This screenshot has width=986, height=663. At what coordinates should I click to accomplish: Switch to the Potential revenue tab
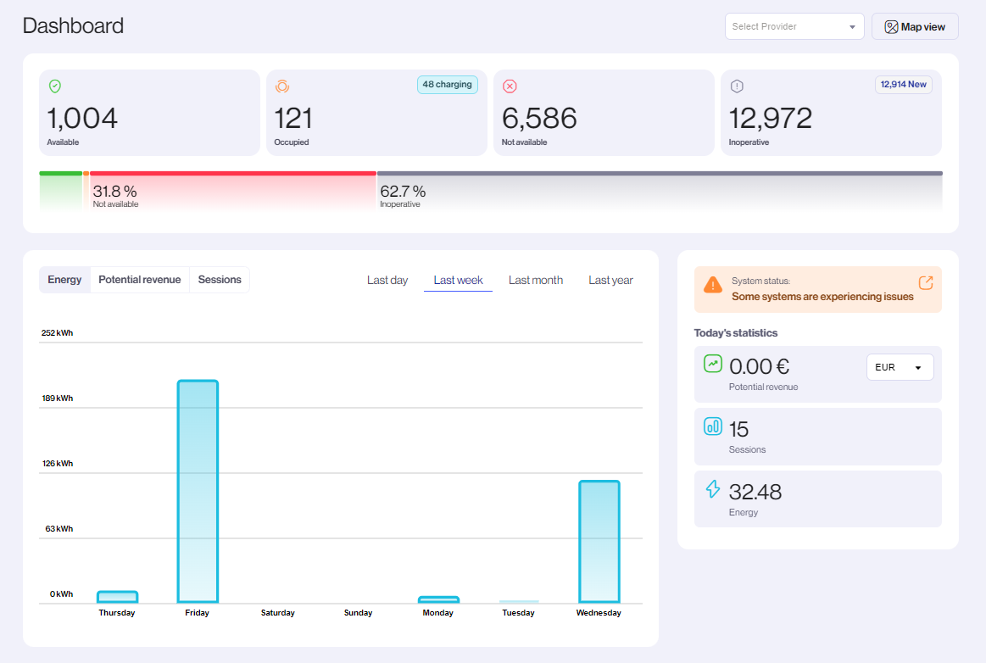(139, 279)
